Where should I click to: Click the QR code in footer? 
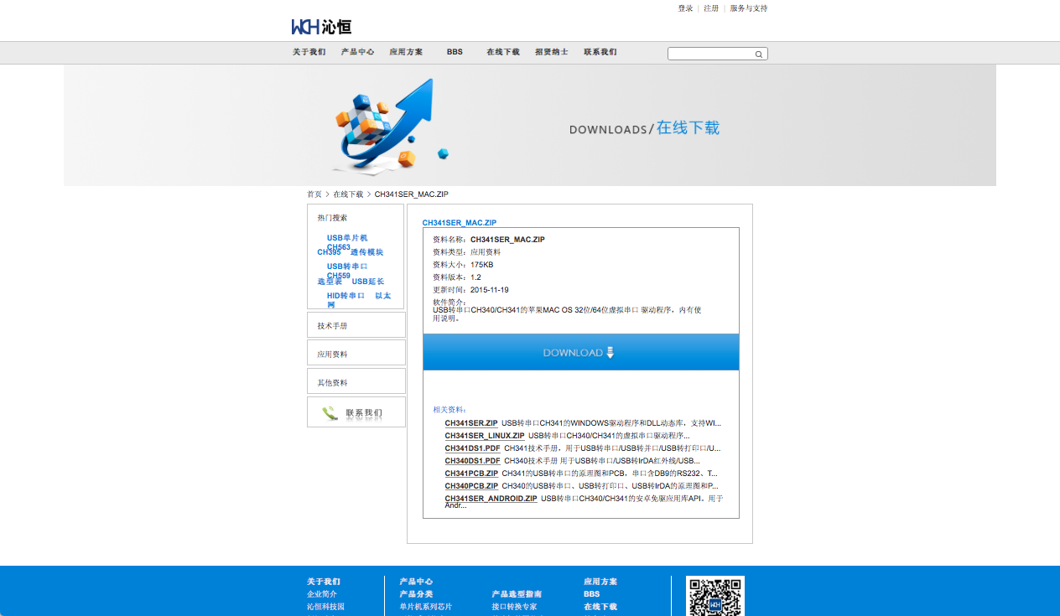point(714,598)
